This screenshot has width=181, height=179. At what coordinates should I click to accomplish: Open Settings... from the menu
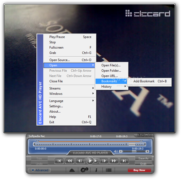pyautogui.click(x=70, y=106)
